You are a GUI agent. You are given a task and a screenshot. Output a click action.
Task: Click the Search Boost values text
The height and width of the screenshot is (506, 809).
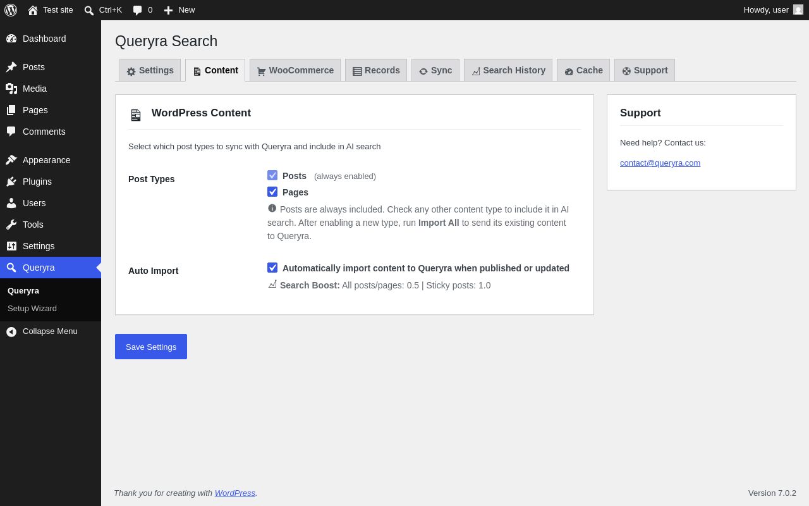pyautogui.click(x=417, y=285)
